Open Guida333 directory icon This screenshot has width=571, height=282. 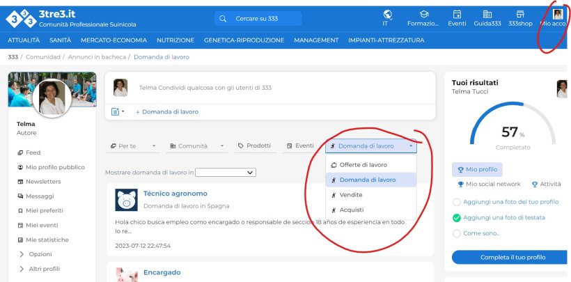(x=487, y=15)
